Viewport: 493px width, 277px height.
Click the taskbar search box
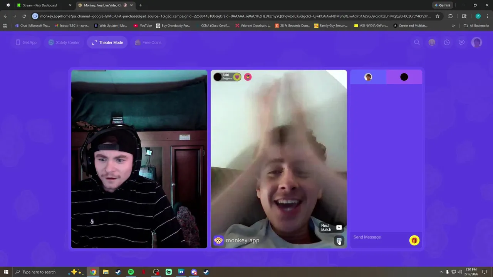(49, 272)
